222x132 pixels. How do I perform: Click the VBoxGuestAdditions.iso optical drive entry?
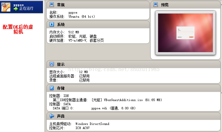[x=127, y=100]
